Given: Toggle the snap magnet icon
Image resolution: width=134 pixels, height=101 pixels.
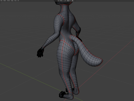Looking at the screenshot, I should point(68,1).
